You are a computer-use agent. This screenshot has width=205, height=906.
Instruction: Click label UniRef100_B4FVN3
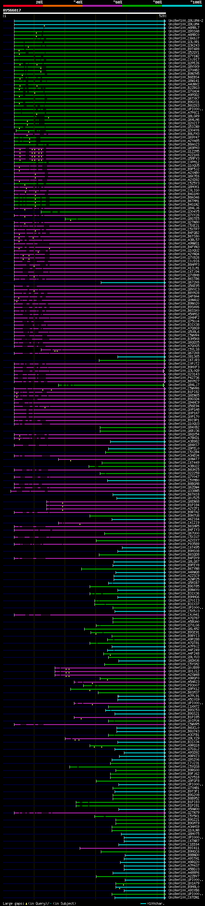coord(184,247)
